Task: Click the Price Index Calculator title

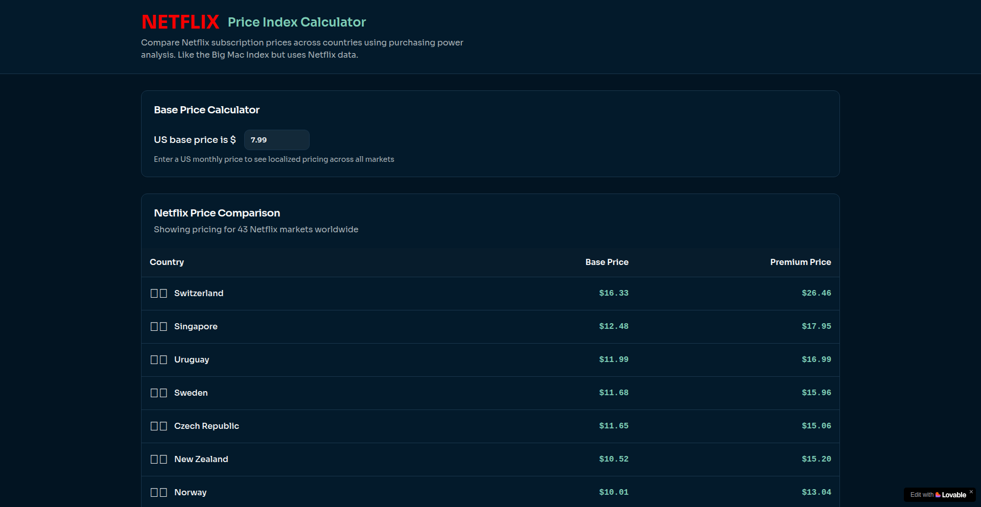Action: point(297,22)
